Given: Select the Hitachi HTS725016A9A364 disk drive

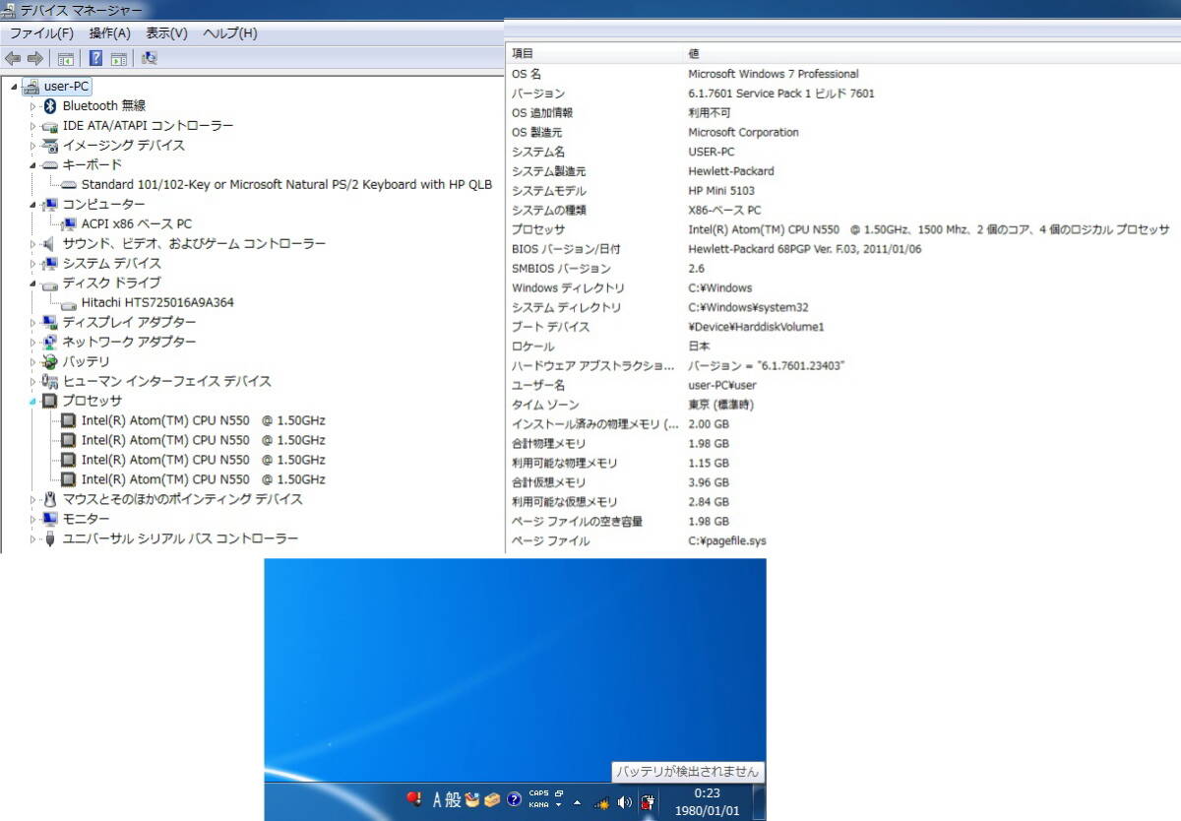Looking at the screenshot, I should (x=157, y=302).
